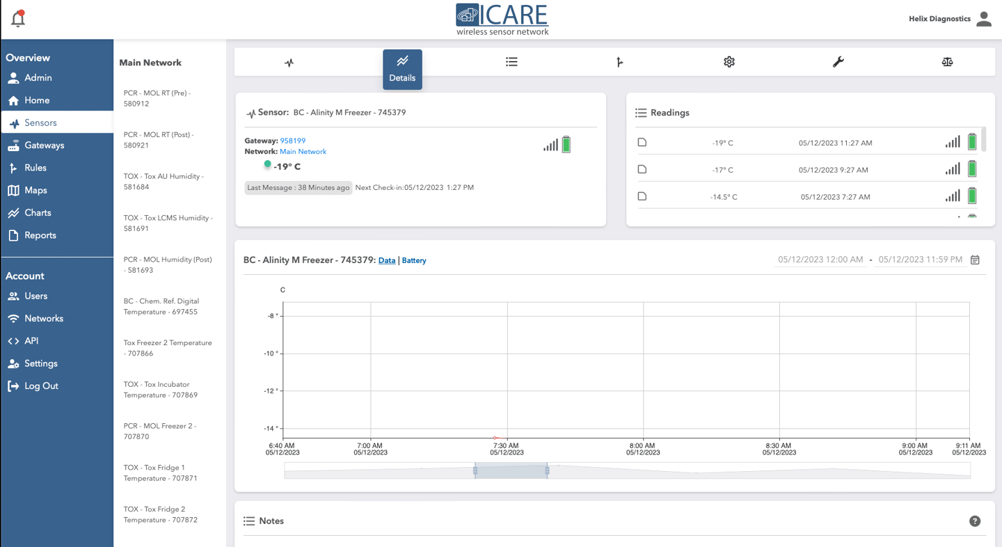Click the left handle of chart range slider
The height and width of the screenshot is (547, 1002).
(x=475, y=471)
